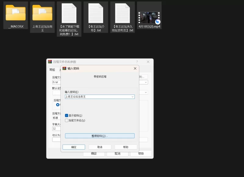Close the 输入密码 dialog

[135, 68]
